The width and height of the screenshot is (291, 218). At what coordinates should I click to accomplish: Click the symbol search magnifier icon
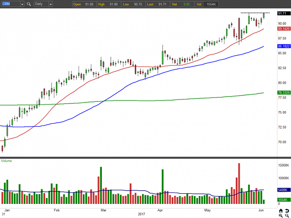coord(28,4)
